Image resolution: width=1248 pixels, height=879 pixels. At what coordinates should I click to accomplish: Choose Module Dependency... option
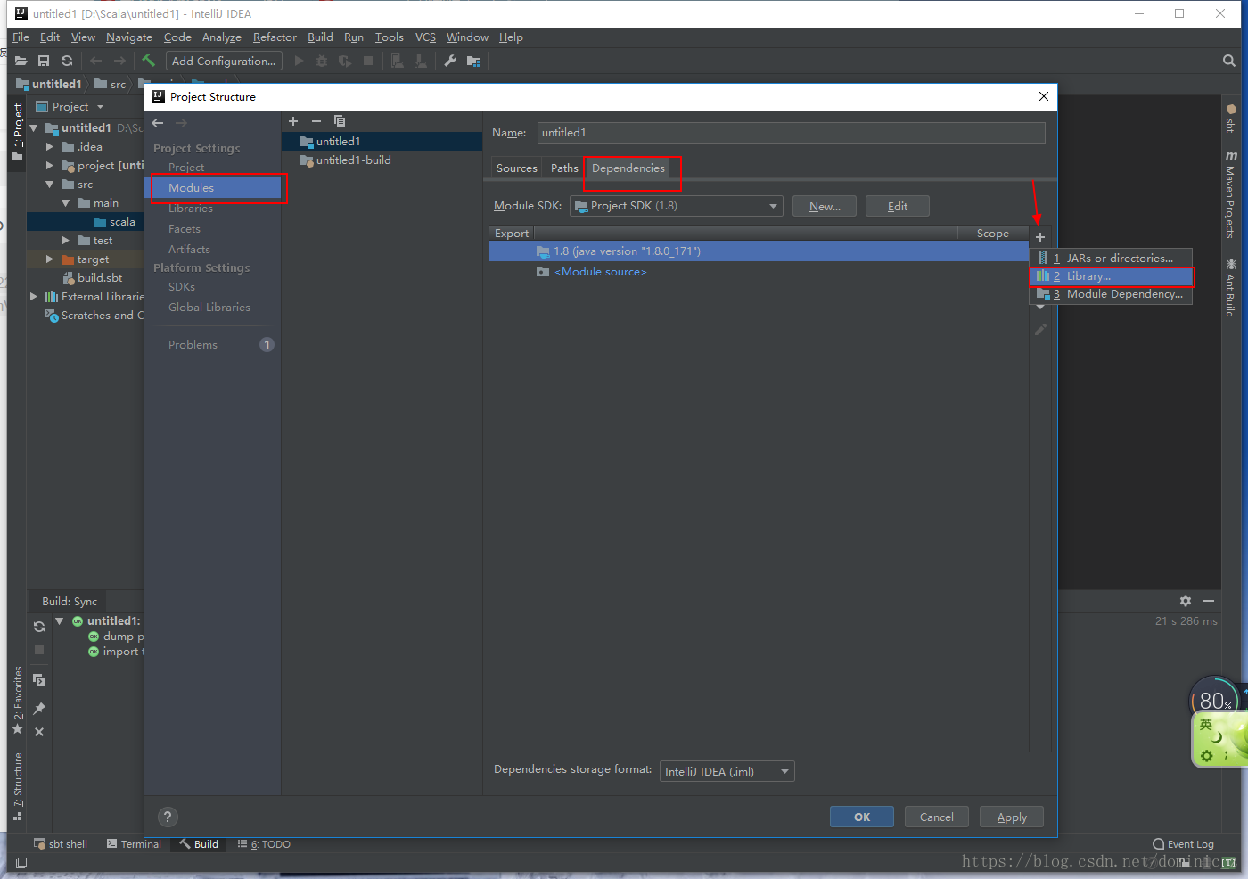coord(1111,294)
